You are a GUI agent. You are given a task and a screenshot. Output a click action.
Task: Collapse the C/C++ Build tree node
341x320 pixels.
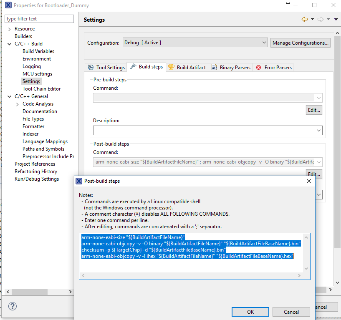(x=9, y=44)
